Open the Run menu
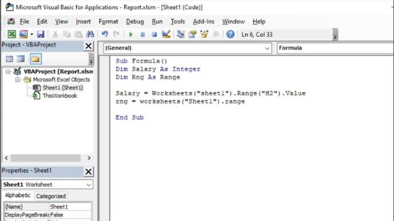The width and height of the screenshot is (394, 221). [157, 21]
